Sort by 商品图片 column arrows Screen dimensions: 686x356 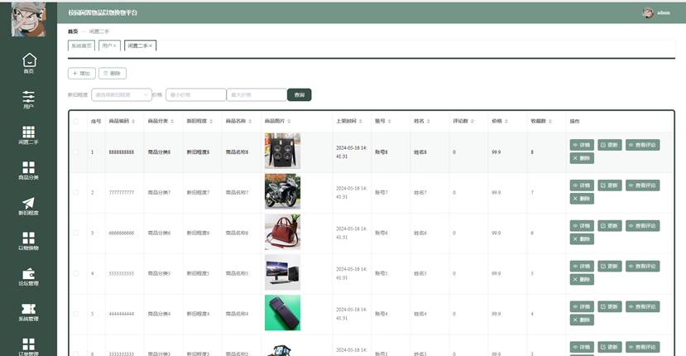289,122
